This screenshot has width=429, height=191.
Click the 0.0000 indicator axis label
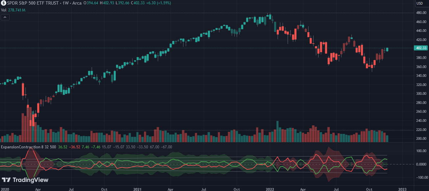tap(421, 164)
